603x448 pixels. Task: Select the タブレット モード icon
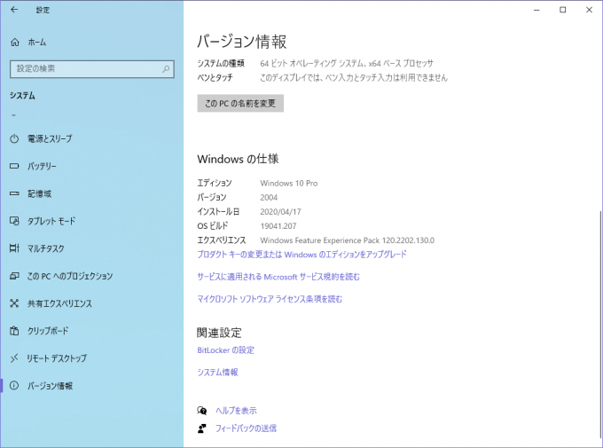pos(14,221)
